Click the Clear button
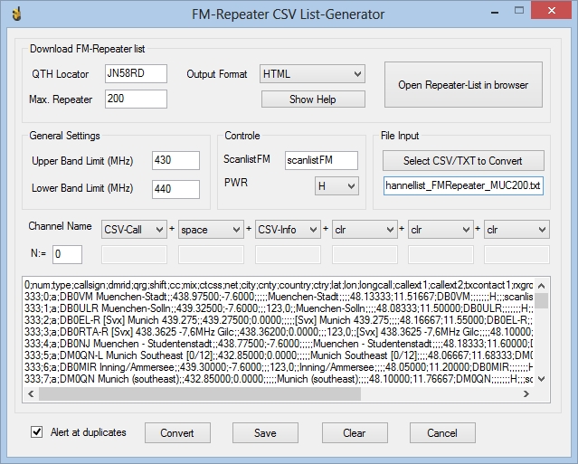This screenshot has height=464, width=578. pyautogui.click(x=355, y=432)
